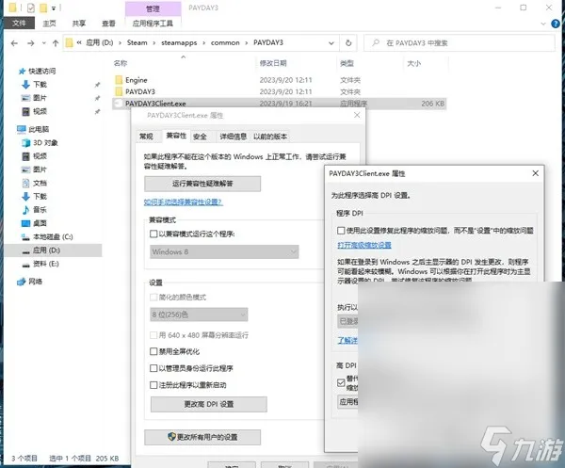
Task: Open the Explorer help icon
Action: click(556, 24)
